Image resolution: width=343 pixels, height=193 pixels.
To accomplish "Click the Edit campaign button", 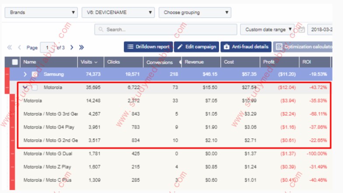I will click(x=196, y=47).
